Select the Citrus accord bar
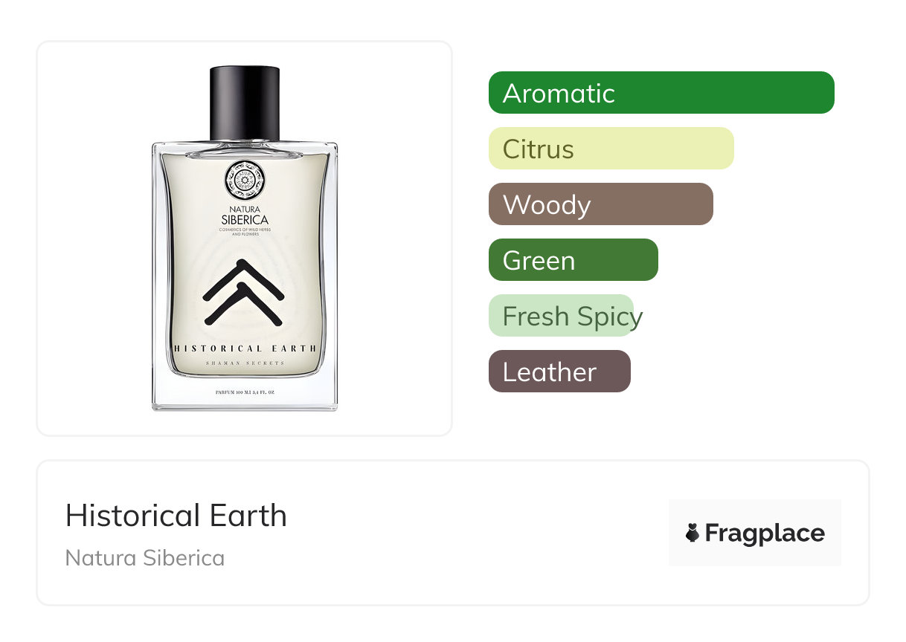The width and height of the screenshot is (906, 642). 611,149
